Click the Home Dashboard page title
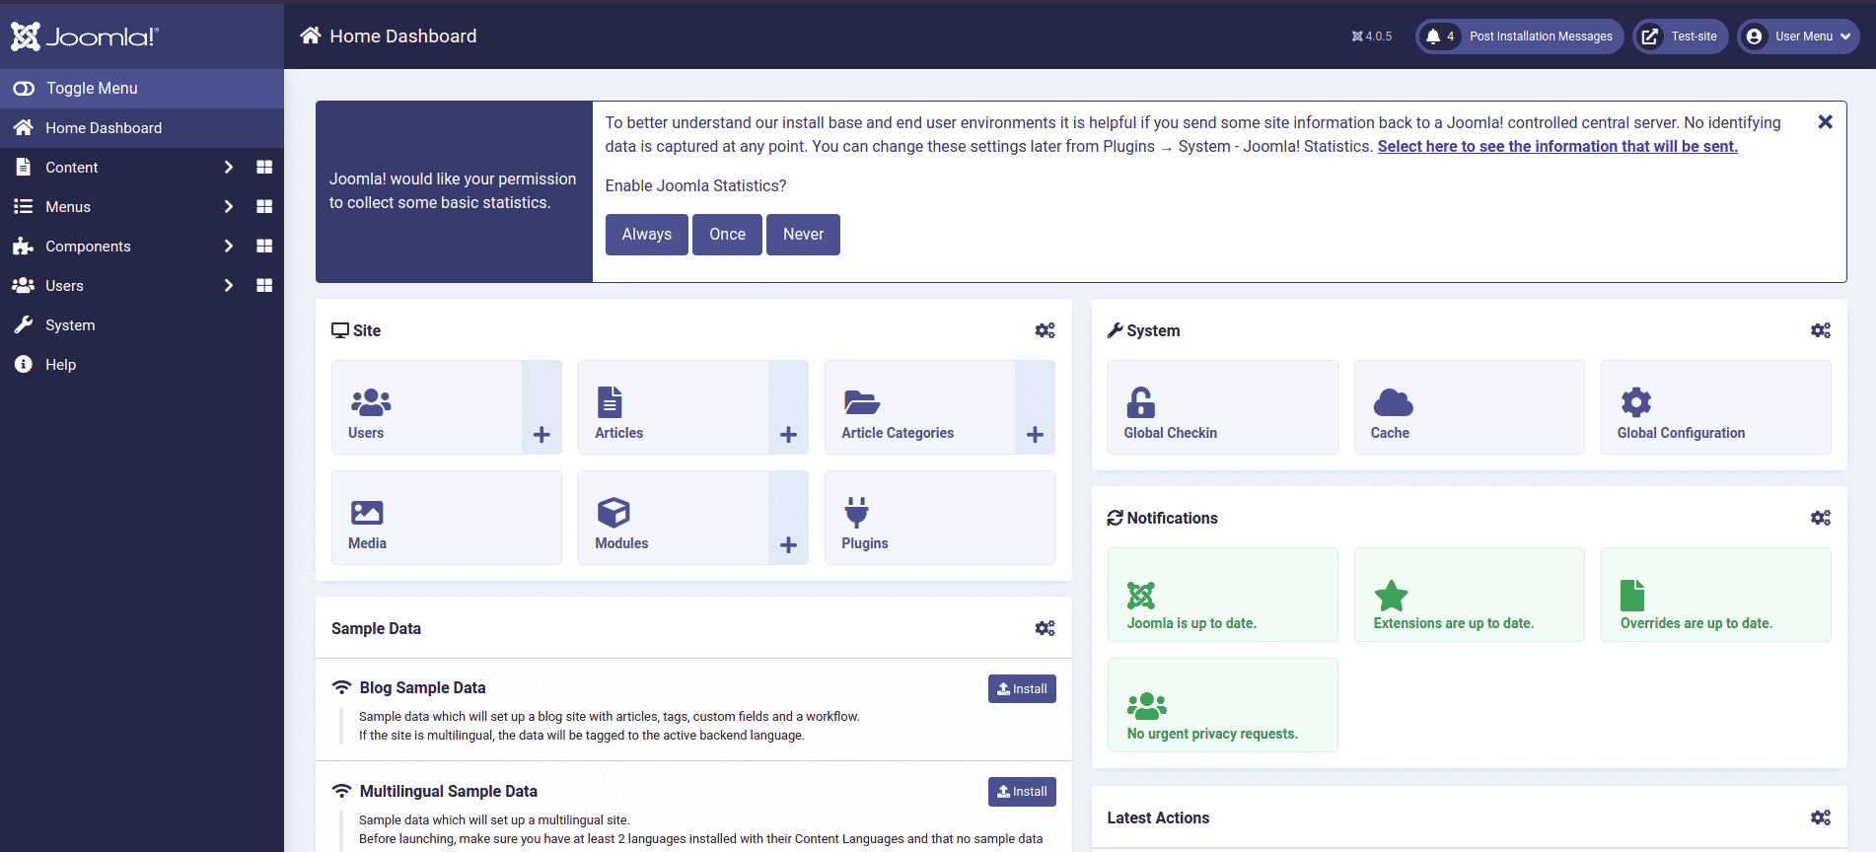 point(403,36)
